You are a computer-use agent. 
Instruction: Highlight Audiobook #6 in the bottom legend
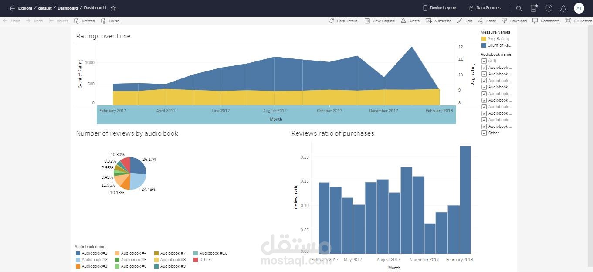[x=131, y=266]
